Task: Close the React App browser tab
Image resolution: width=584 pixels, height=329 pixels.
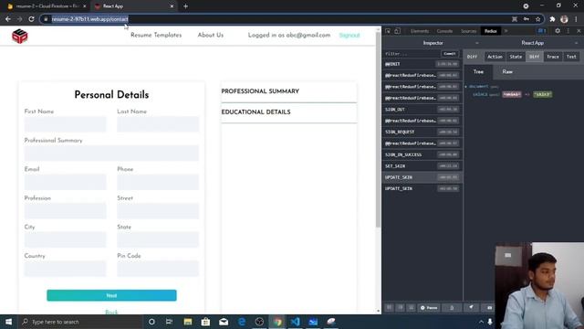Action: 172,6
